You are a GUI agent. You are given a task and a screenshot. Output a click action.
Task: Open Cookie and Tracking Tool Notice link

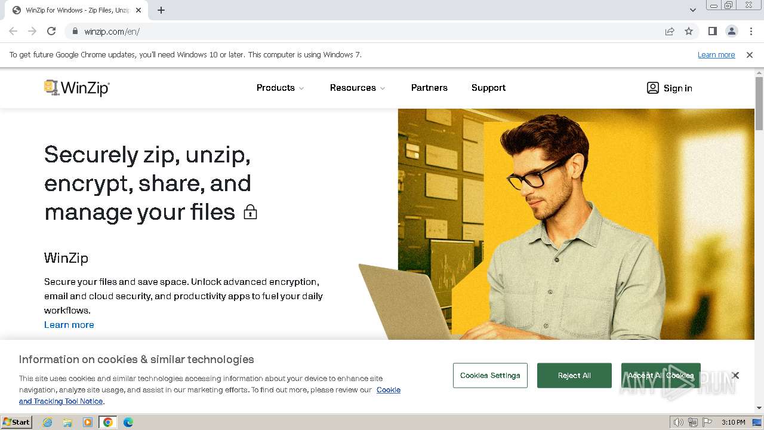tap(209, 395)
